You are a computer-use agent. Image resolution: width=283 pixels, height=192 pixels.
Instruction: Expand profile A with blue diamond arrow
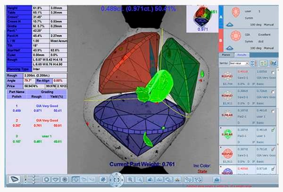pos(229,24)
